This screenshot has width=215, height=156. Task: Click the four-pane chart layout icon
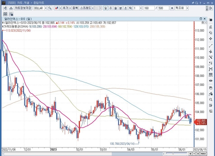pos(5,14)
